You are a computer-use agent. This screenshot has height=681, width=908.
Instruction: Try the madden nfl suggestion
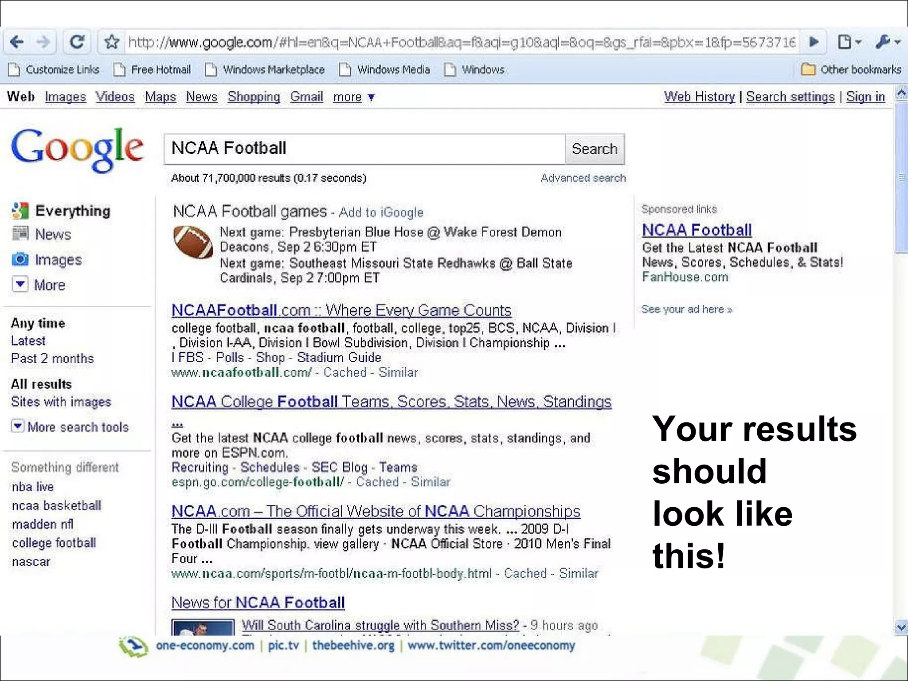click(x=43, y=524)
